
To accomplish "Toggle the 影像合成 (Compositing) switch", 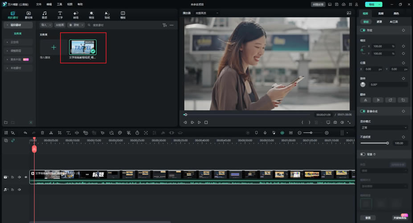I will point(363,111).
